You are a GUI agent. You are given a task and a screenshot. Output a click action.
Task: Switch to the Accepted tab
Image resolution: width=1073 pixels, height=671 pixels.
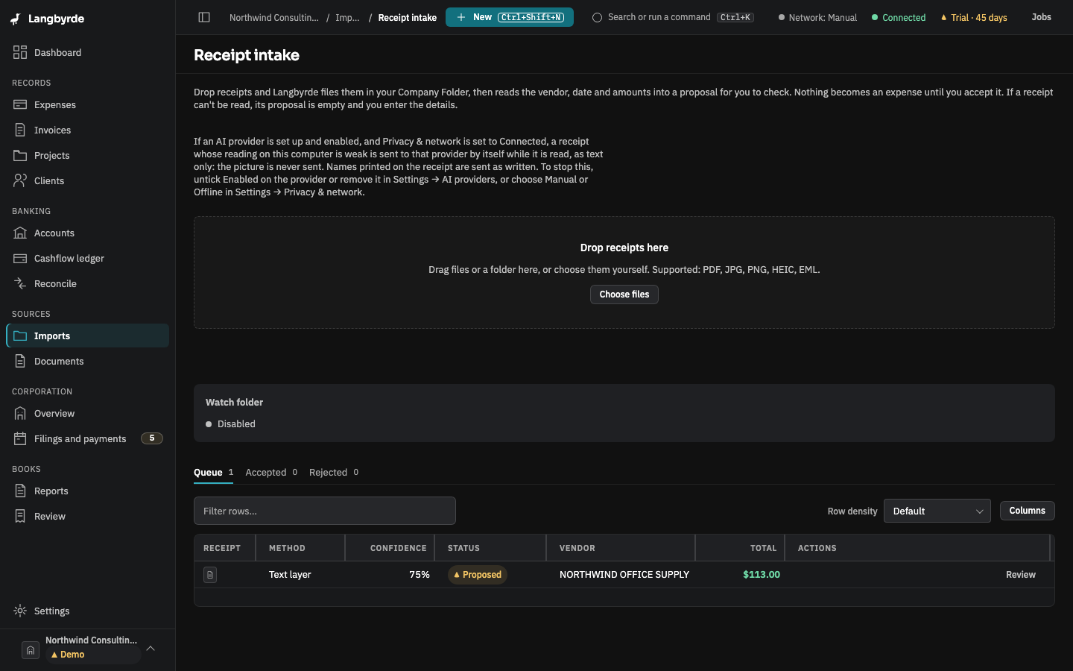[271, 472]
